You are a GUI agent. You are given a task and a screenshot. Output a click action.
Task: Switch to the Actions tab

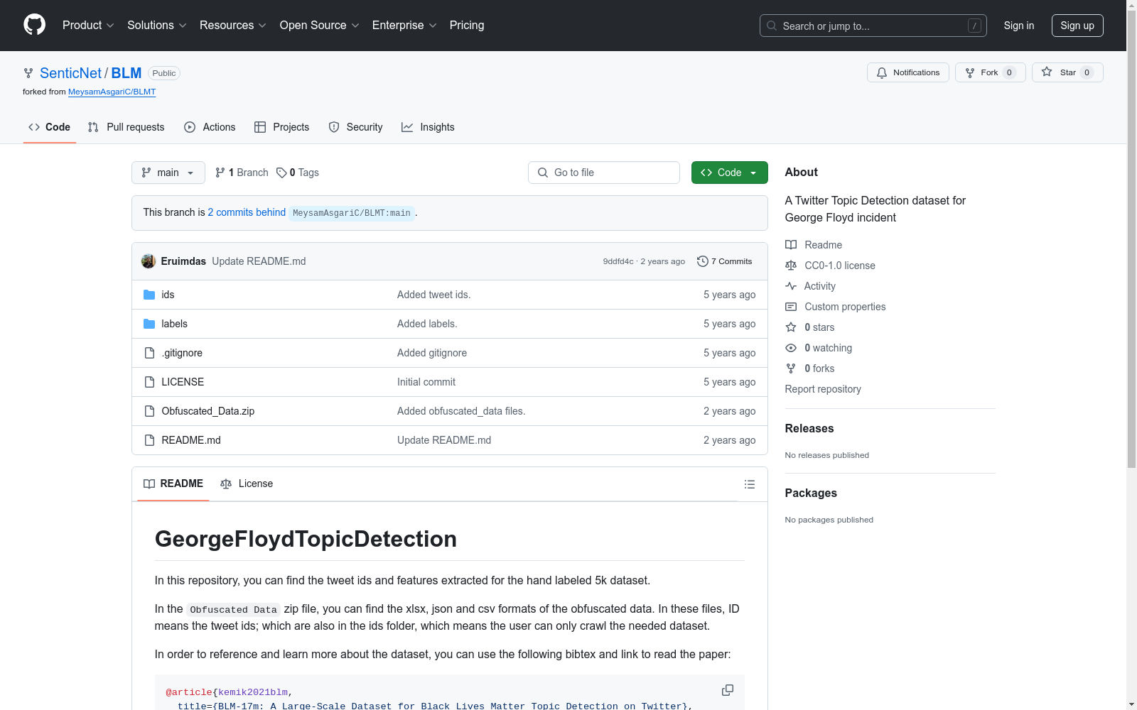(210, 127)
